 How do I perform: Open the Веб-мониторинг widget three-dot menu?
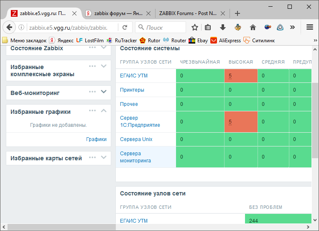point(92,92)
